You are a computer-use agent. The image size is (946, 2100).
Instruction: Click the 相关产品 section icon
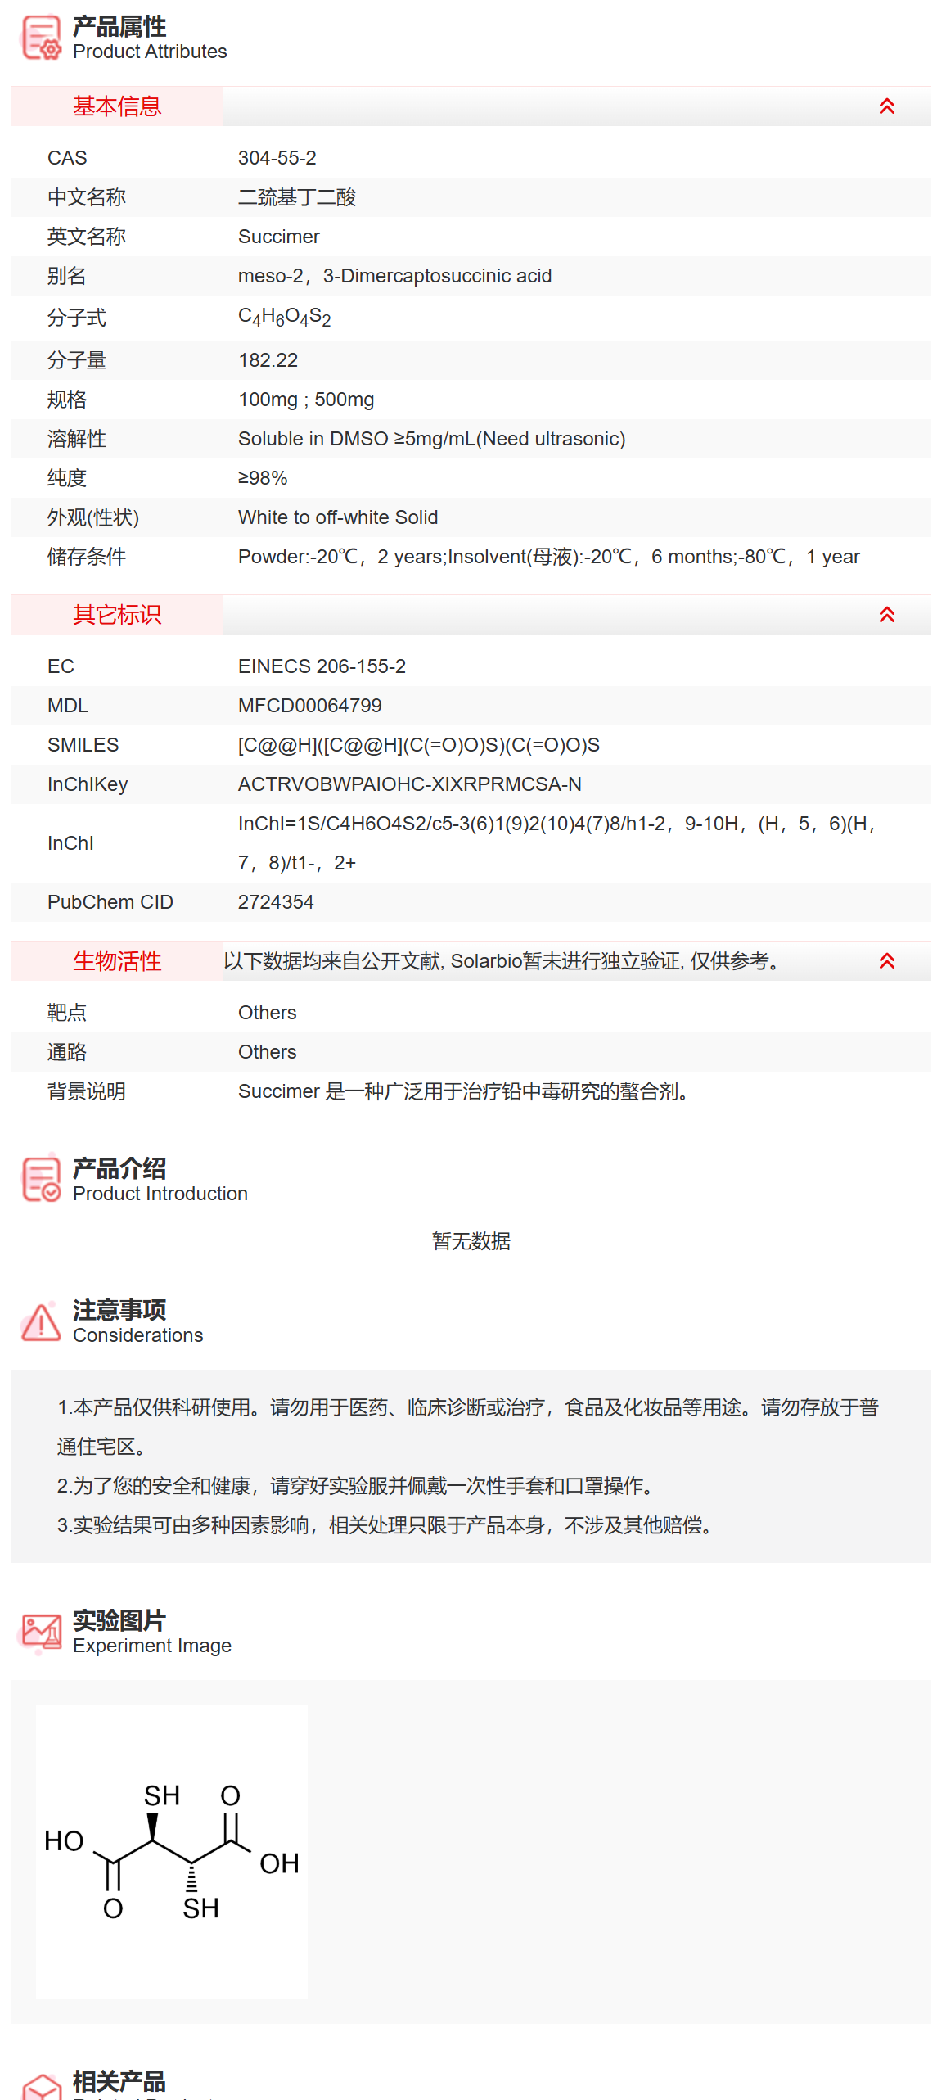tap(41, 2086)
